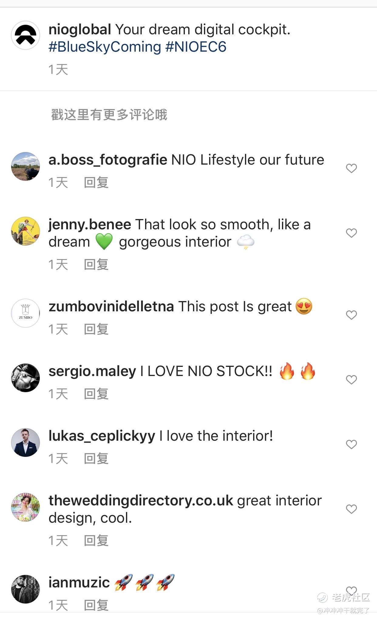The image size is (377, 619).
Task: Open nioglobal profile picture
Action: click(x=25, y=35)
